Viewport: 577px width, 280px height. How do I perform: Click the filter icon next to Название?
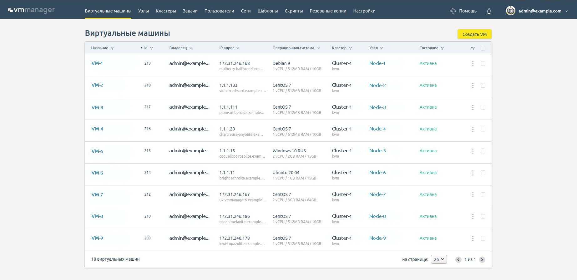coord(112,48)
